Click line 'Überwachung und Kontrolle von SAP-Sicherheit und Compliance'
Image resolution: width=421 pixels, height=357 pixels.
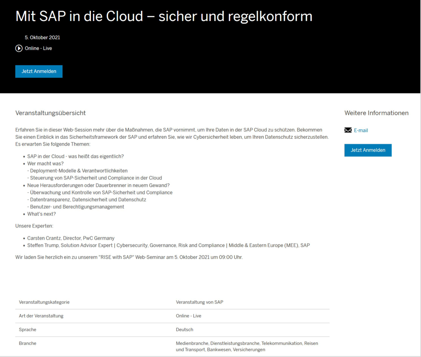tap(100, 193)
